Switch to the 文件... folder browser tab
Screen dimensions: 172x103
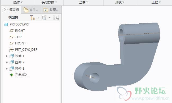tap(31, 10)
